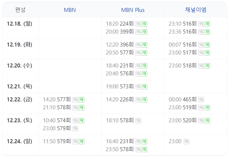Click the 14:20 226회 MBN Plus entry
This screenshot has width=230, height=158.
click(x=127, y=100)
